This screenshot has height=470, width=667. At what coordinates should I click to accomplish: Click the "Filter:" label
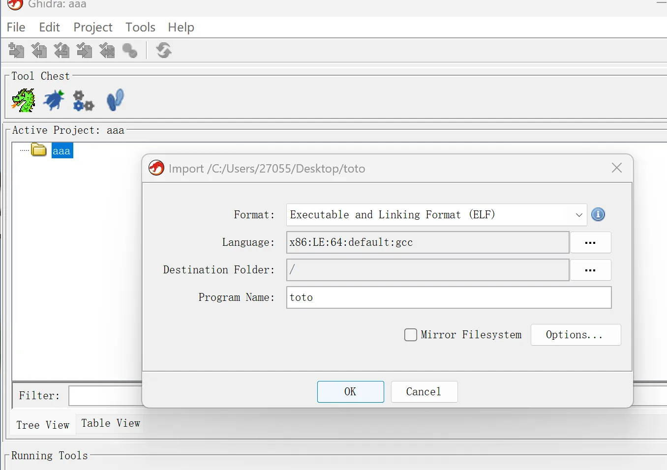coord(39,396)
